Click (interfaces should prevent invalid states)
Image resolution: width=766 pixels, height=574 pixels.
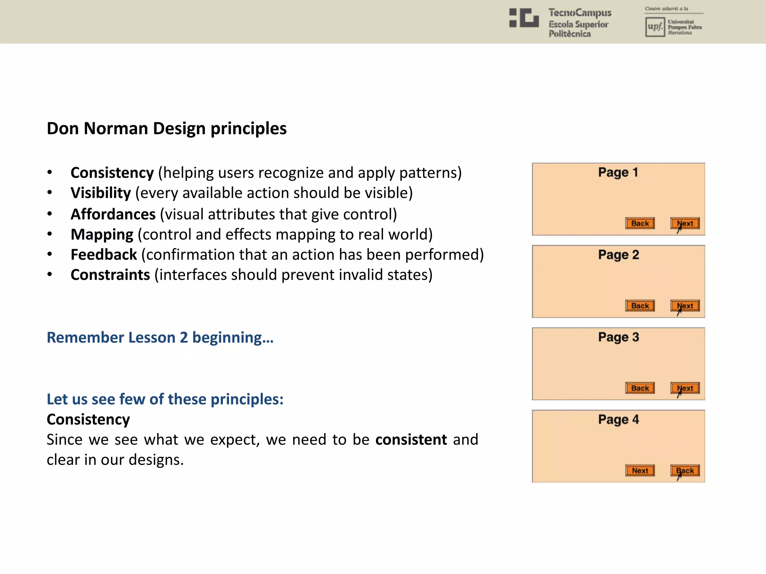293,275
